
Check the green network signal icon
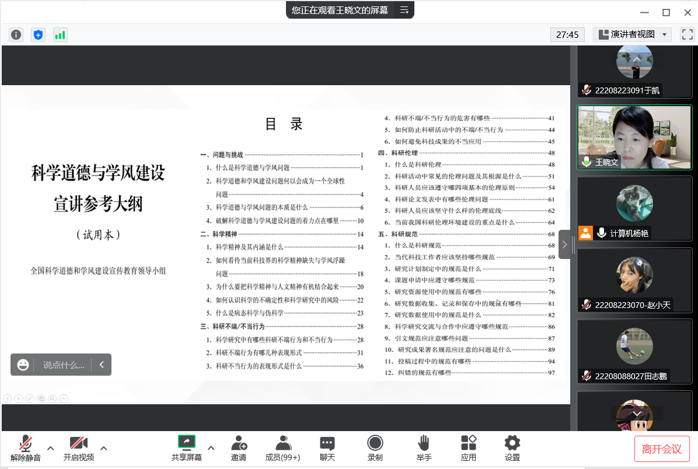[60, 35]
